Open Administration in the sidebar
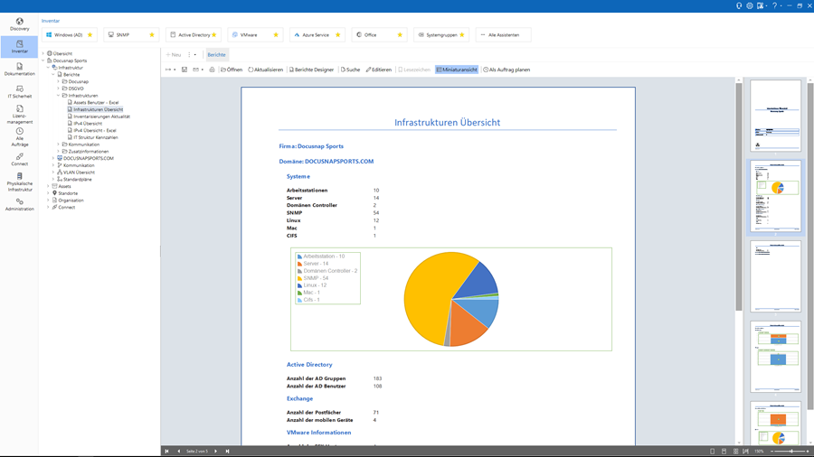 click(19, 205)
